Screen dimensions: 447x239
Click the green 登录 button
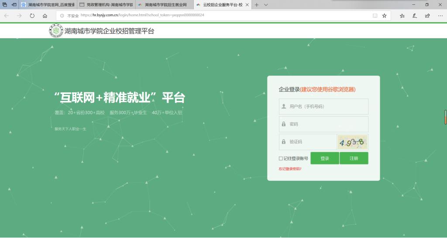click(325, 158)
